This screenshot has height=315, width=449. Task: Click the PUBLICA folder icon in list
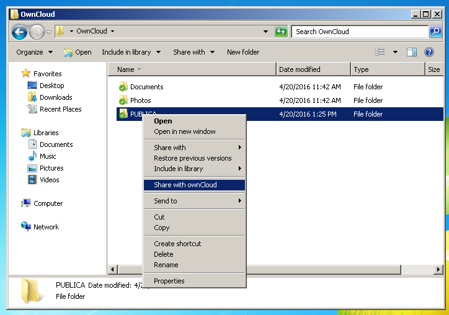click(123, 113)
